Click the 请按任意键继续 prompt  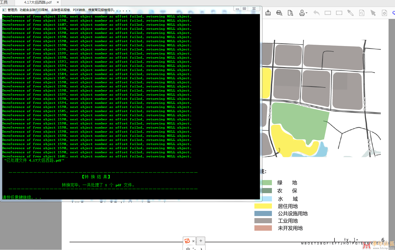click(x=22, y=197)
